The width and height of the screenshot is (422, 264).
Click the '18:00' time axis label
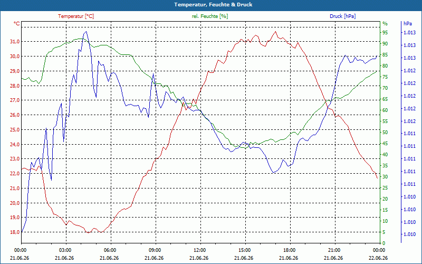(289, 250)
